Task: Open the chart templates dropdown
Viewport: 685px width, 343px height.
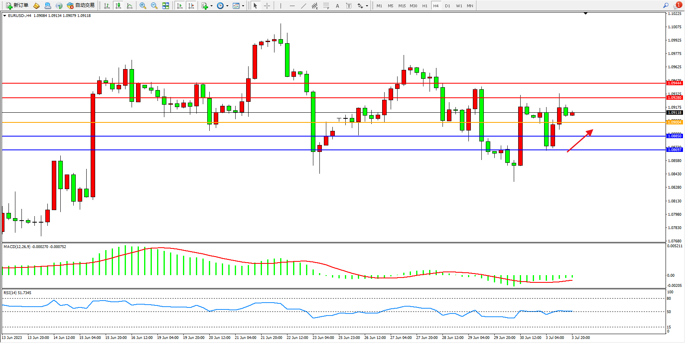Action: click(243, 6)
